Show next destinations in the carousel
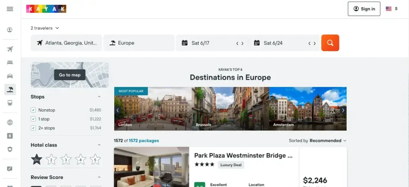The height and width of the screenshot is (187, 409). click(343, 110)
